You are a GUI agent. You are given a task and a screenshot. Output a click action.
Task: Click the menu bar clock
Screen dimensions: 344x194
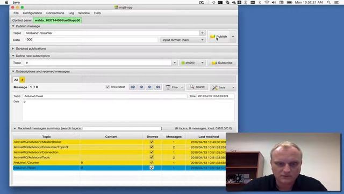[309, 2]
